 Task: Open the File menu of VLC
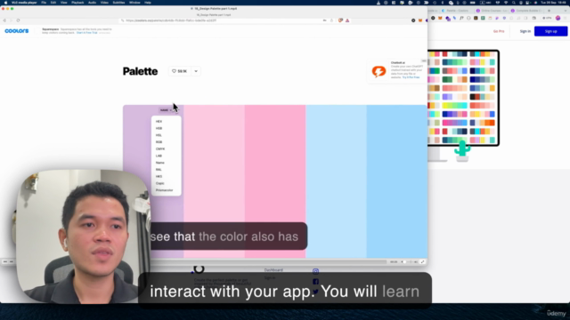44,3
